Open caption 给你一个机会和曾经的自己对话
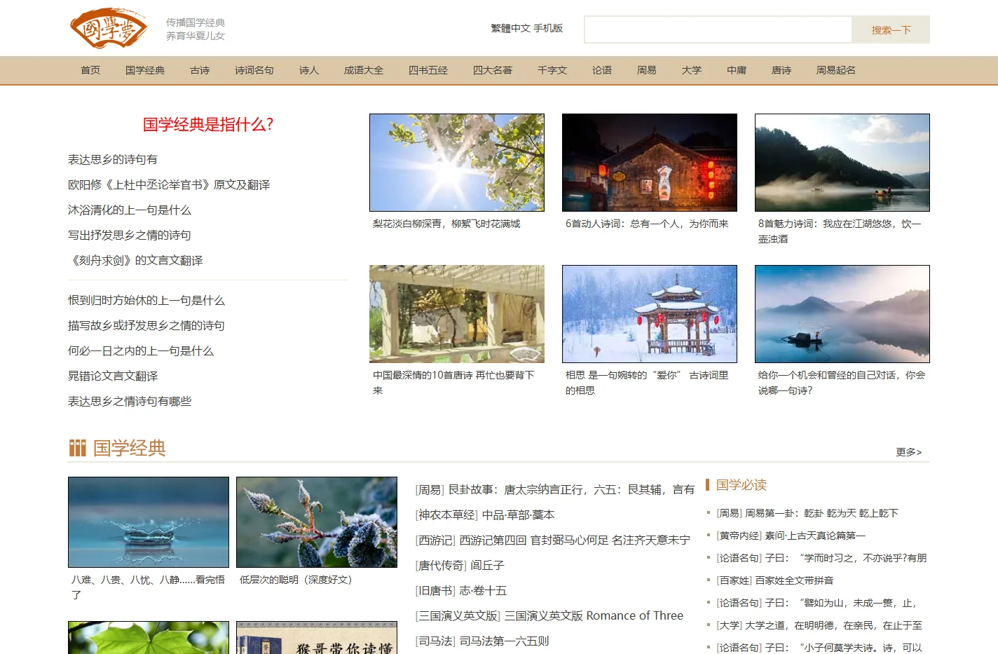This screenshot has width=998, height=654. [x=842, y=383]
